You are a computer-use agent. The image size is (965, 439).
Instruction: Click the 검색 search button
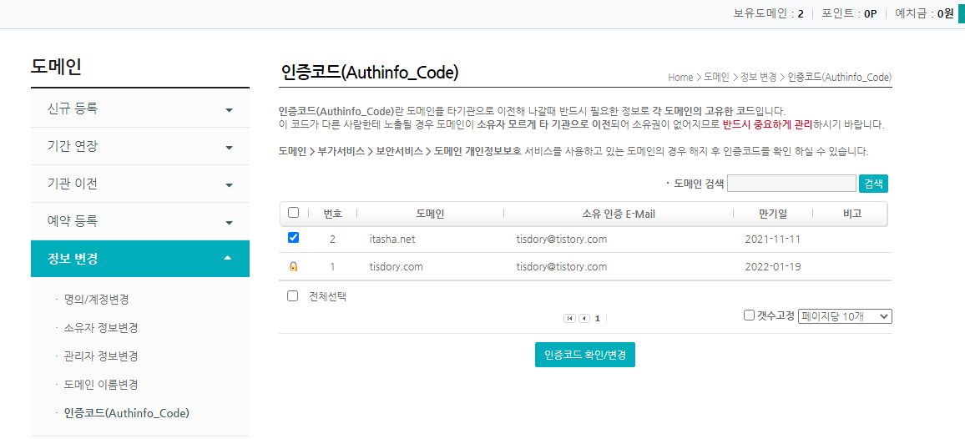click(873, 184)
